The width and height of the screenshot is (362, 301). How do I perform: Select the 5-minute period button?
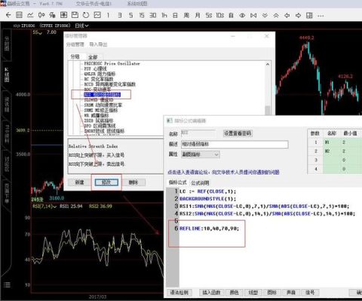coord(130,15)
